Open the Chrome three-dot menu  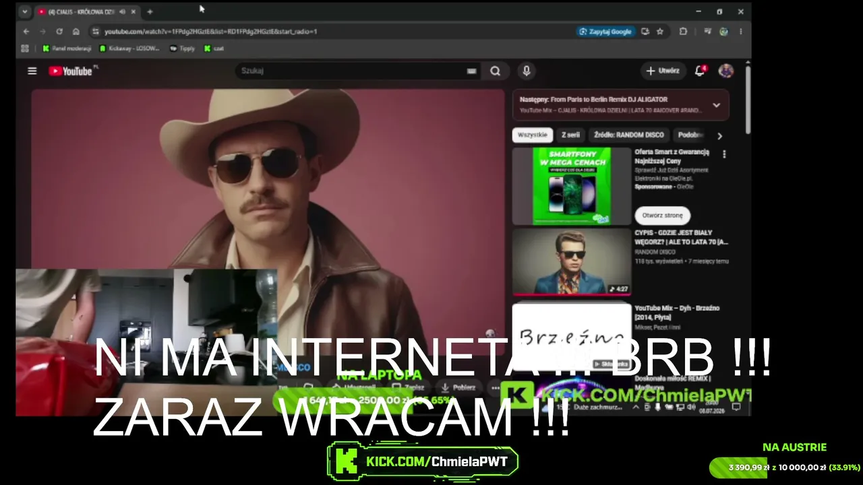pos(740,32)
